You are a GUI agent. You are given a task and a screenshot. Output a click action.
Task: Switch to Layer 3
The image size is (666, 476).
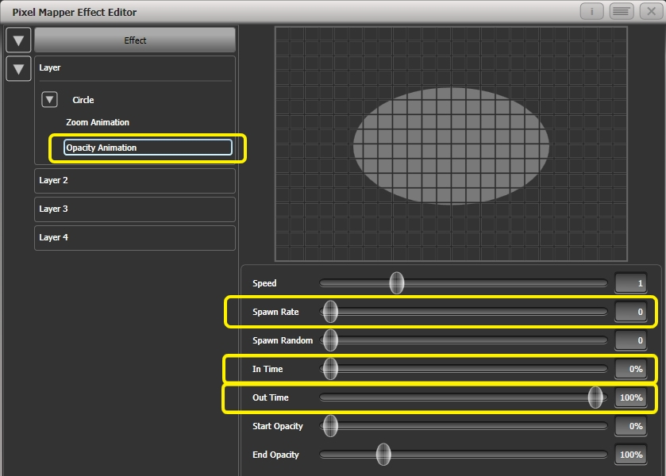pyautogui.click(x=134, y=209)
